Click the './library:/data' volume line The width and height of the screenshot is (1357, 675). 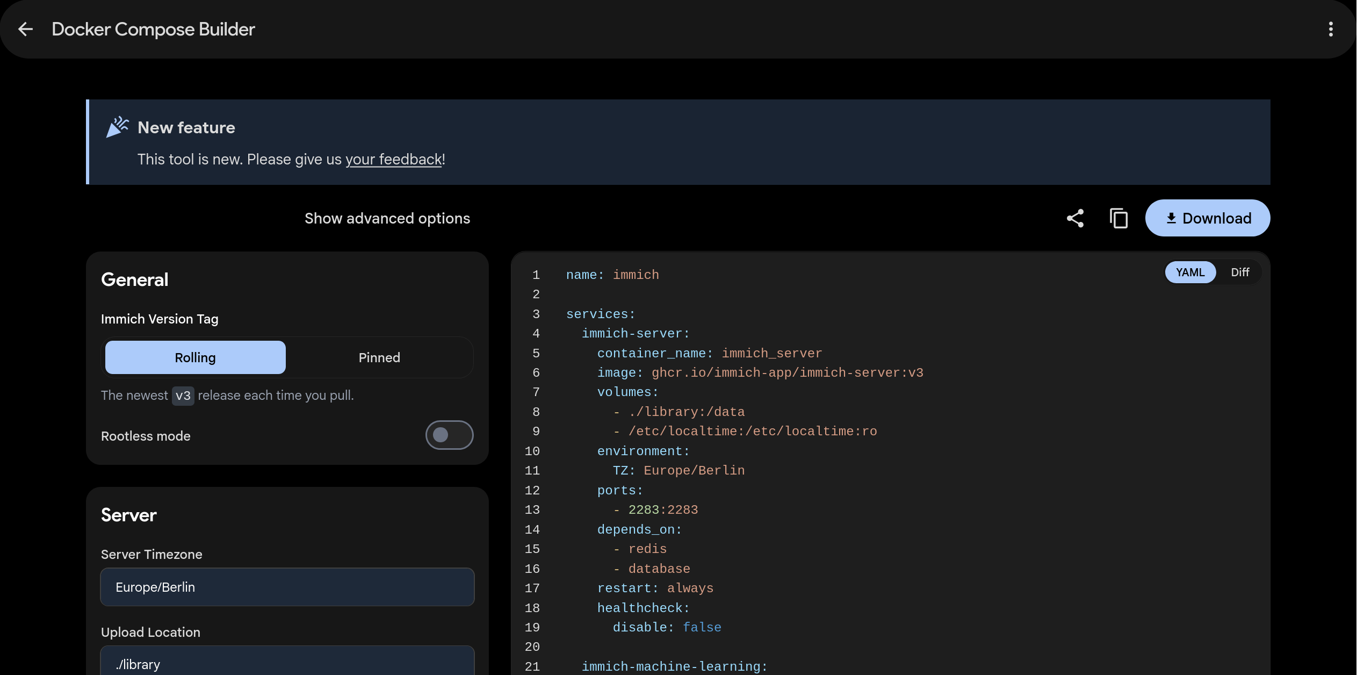pos(679,412)
